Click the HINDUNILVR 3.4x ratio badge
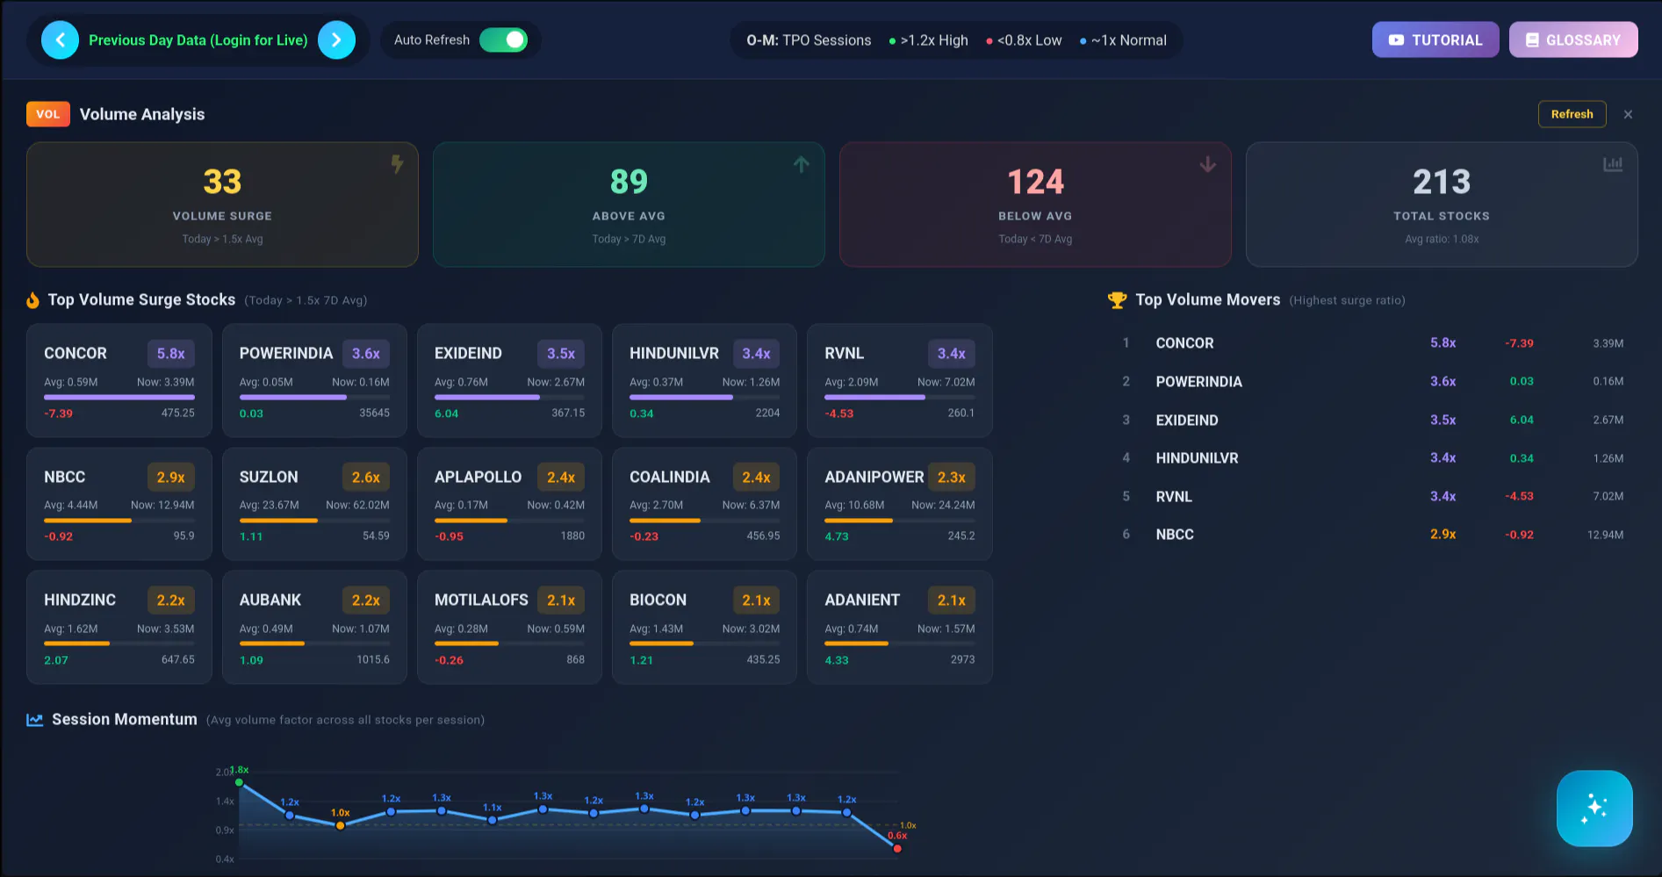This screenshot has height=877, width=1662. tap(756, 354)
